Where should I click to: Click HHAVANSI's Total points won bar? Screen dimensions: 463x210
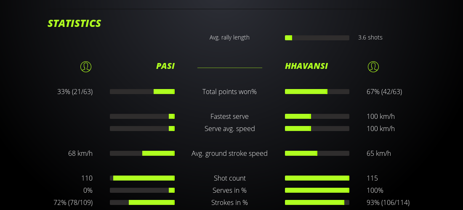point(317,92)
